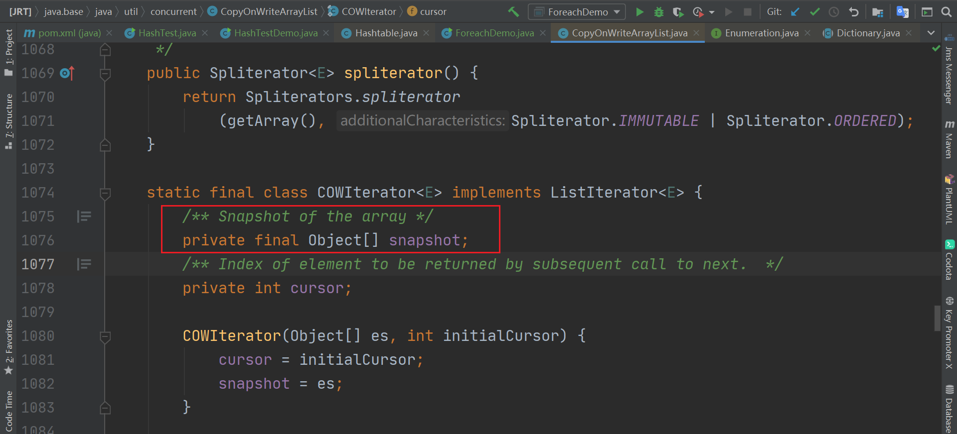Viewport: 957px width, 434px height.
Task: Click cursor field breadcrumb item
Action: (x=427, y=11)
